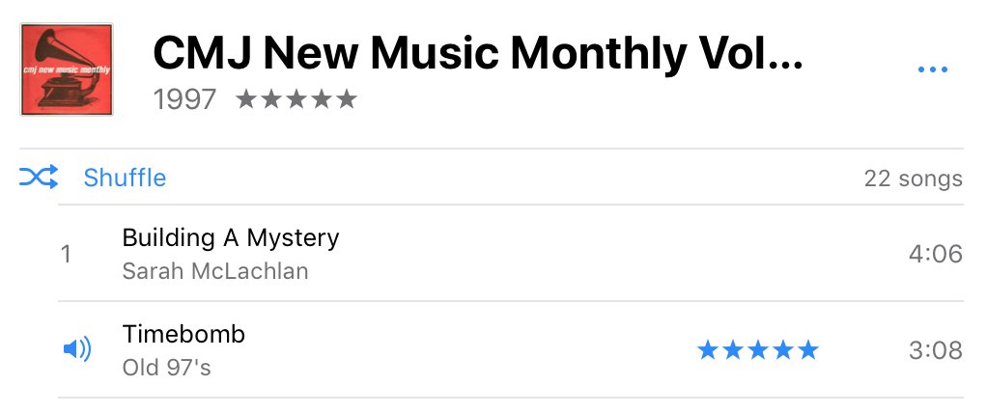The height and width of the screenshot is (413, 987).
Task: Click the third gray album rating star
Action: 296,99
